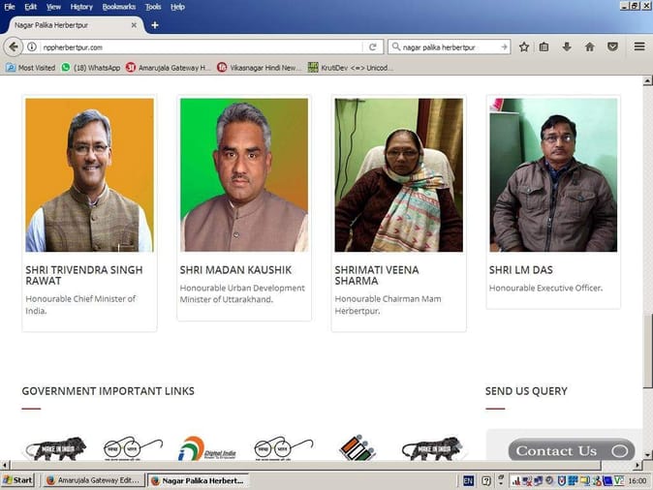653x490 pixels.
Task: Reload the page with the refresh icon
Action: (x=373, y=47)
